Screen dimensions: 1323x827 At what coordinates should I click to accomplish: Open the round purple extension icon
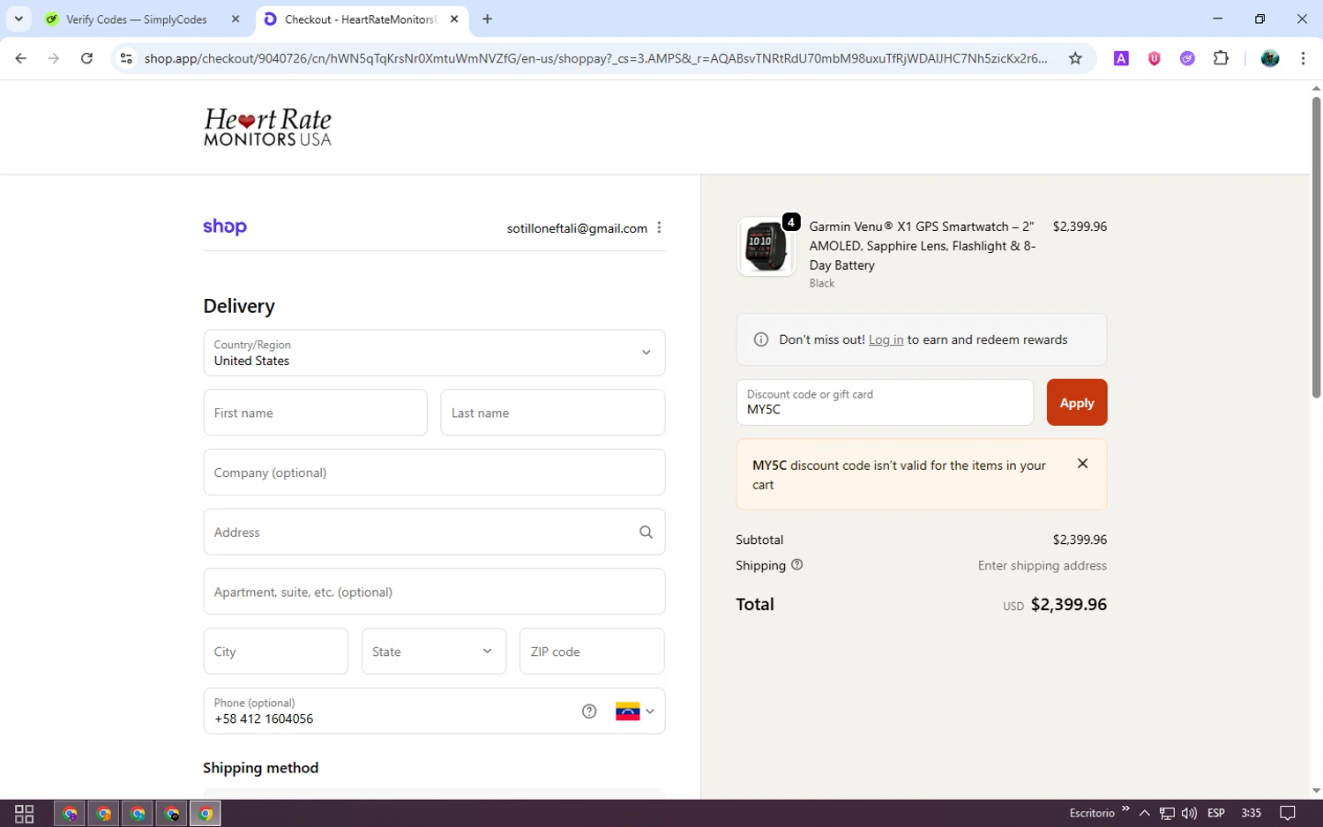click(1187, 58)
